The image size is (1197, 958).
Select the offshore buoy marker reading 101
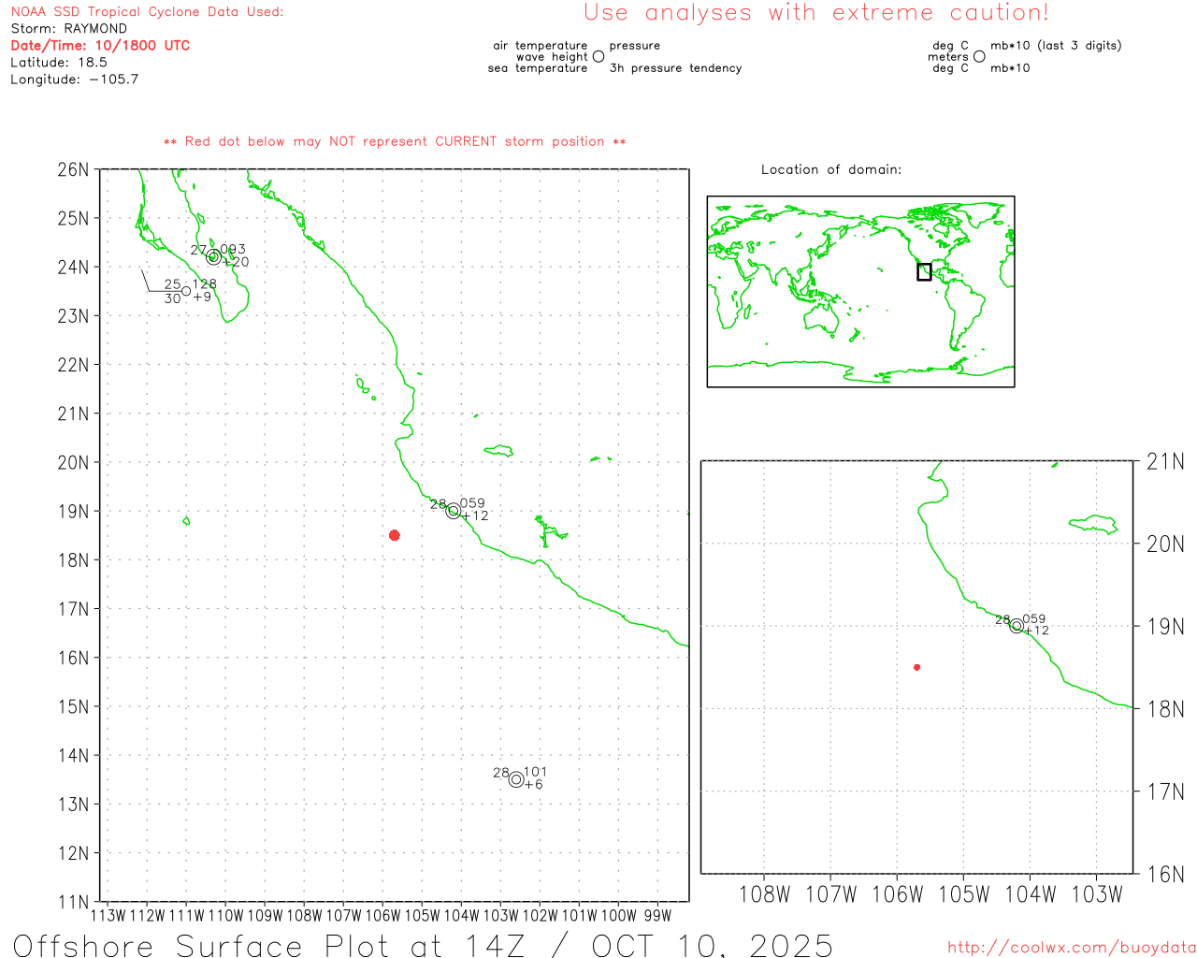click(516, 779)
